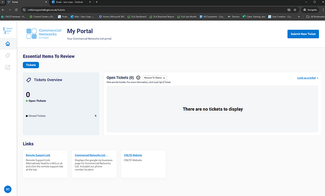Expand the hidden bookmarks chevron
The image size is (325, 196).
point(299,17)
